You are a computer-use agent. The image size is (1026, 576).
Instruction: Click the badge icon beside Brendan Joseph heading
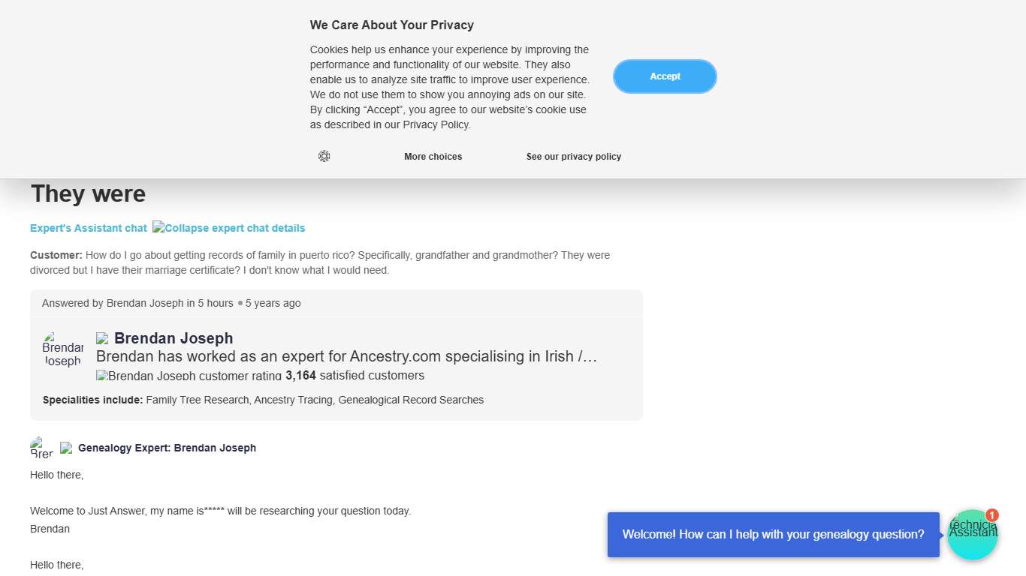102,338
